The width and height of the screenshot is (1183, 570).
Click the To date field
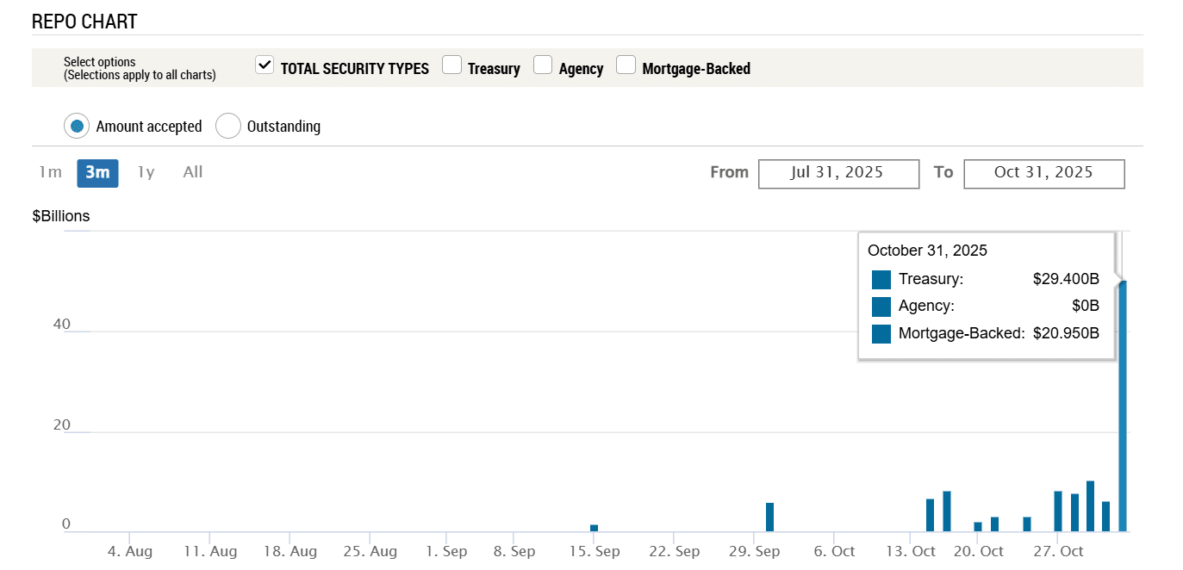click(x=1043, y=173)
